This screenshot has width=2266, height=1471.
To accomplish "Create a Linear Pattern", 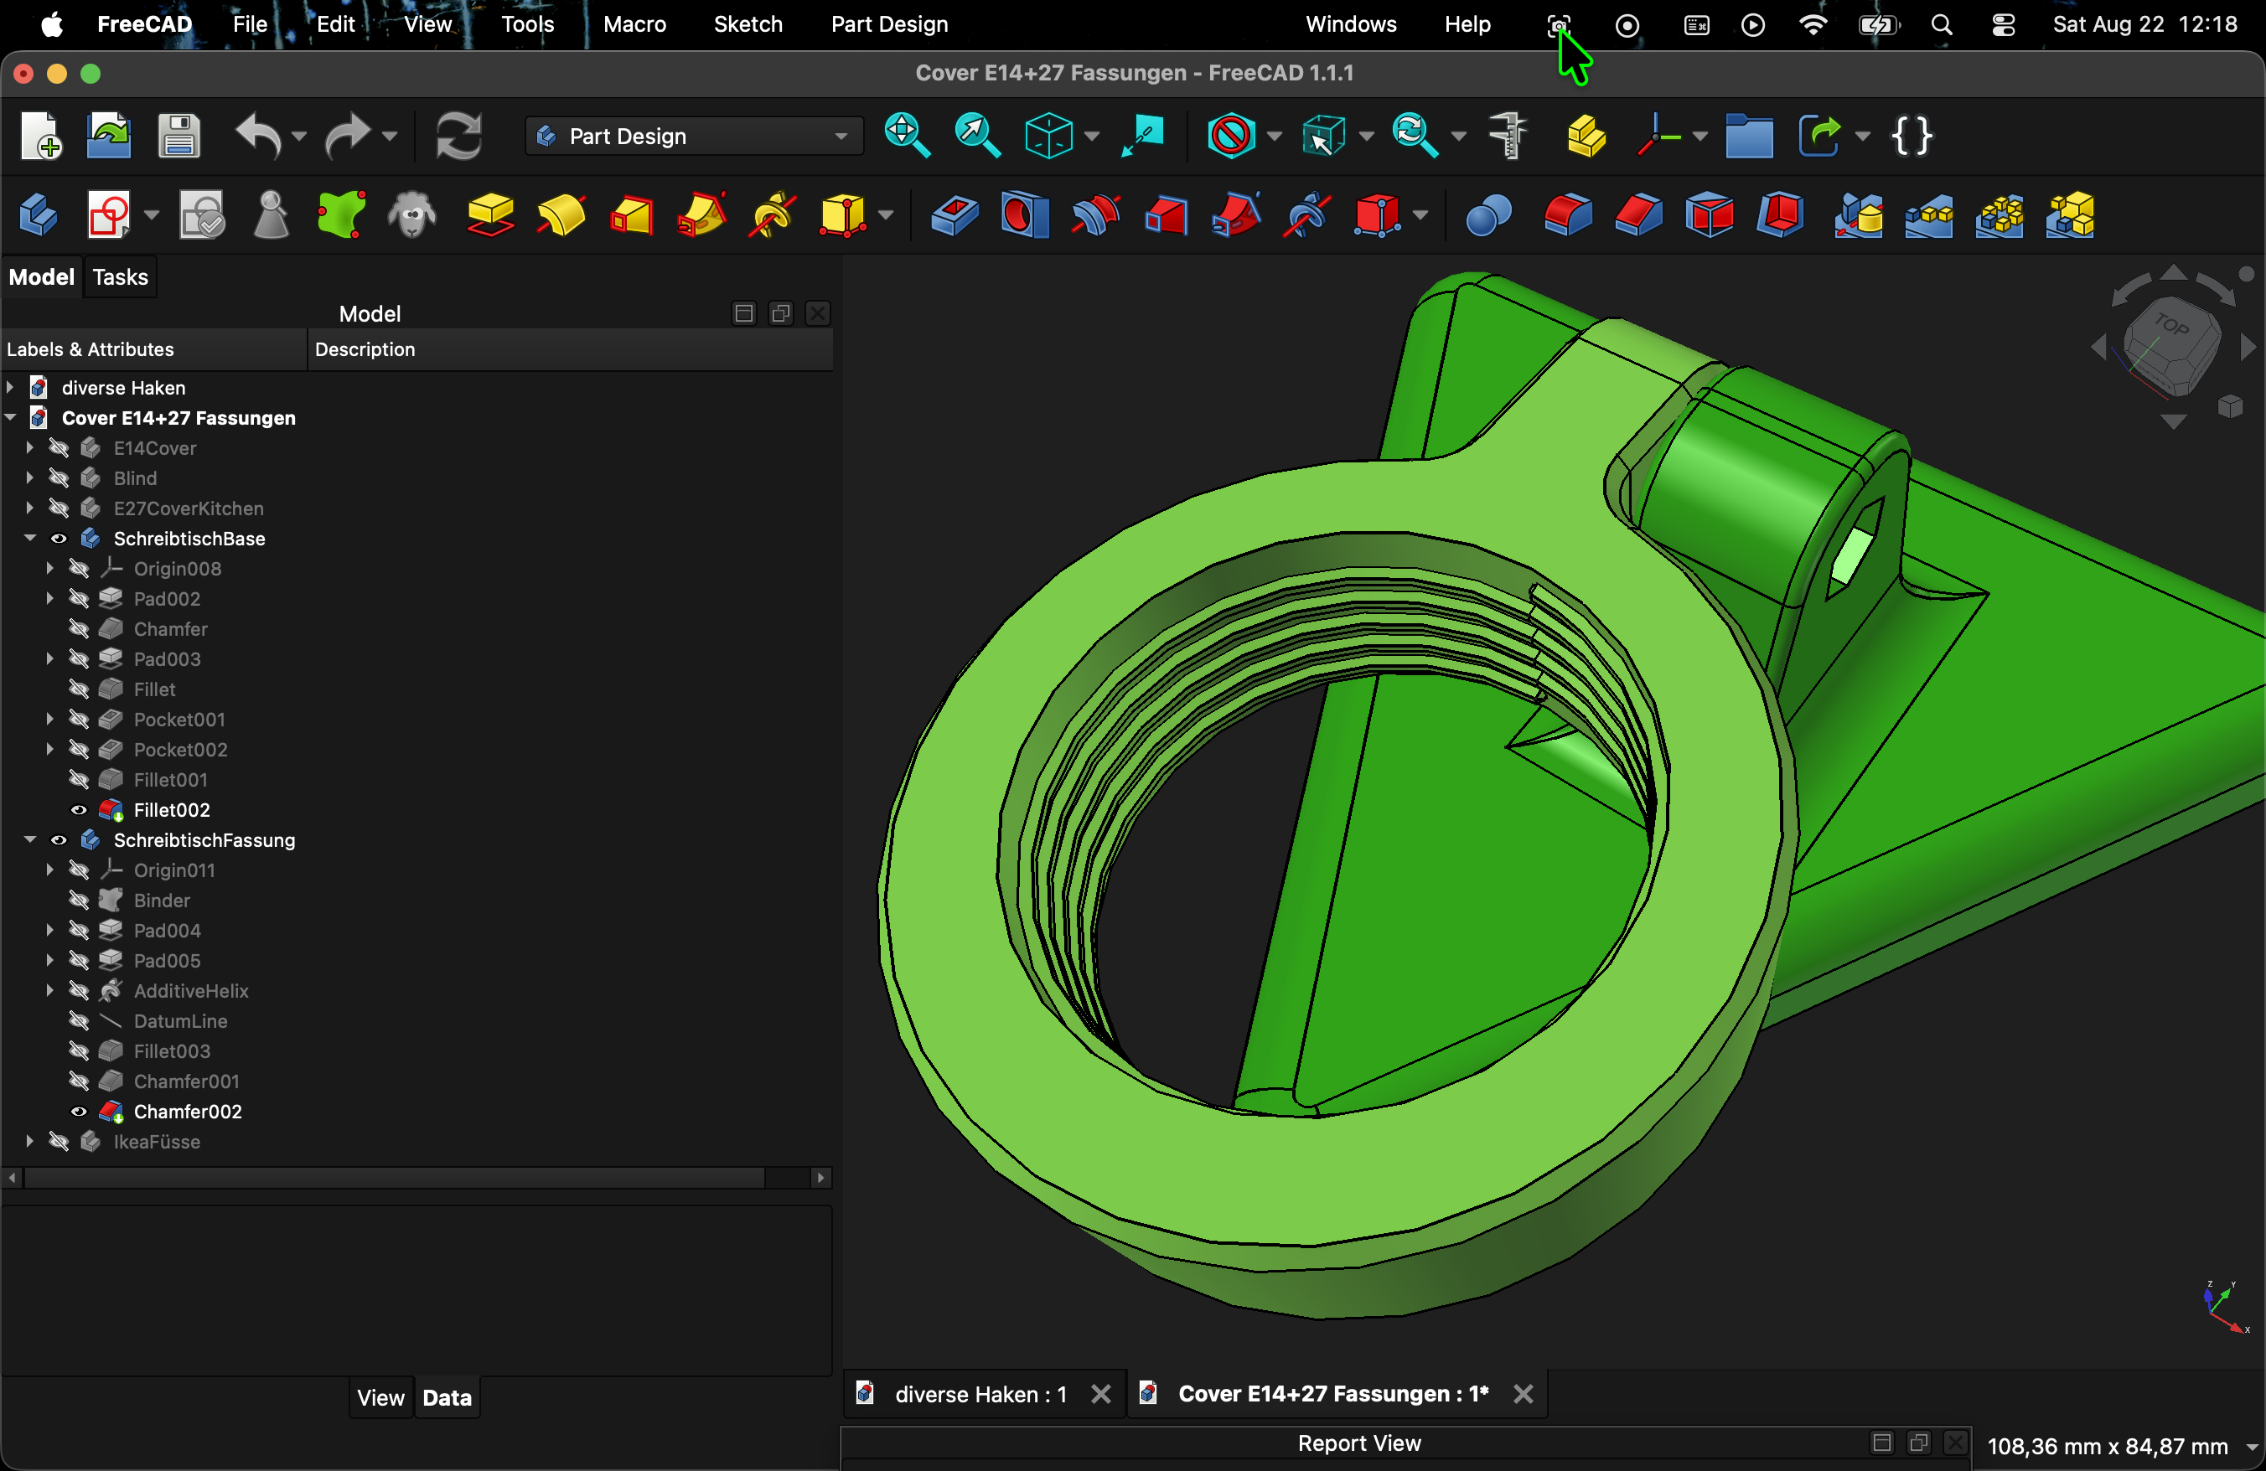I will click(1929, 215).
